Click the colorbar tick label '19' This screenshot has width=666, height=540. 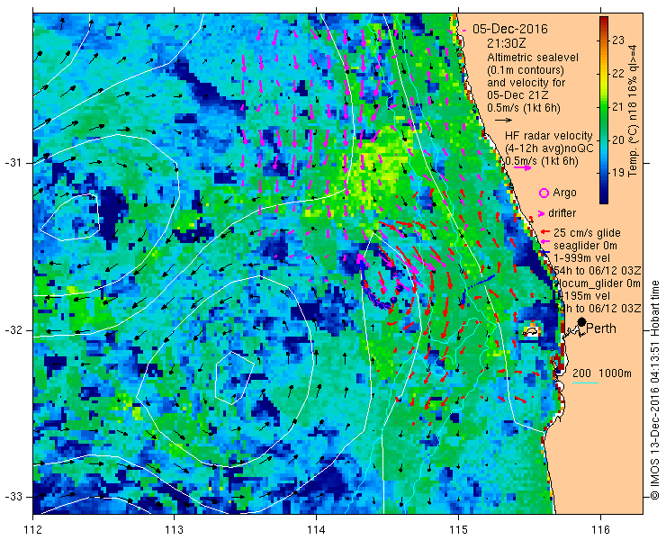[618, 172]
